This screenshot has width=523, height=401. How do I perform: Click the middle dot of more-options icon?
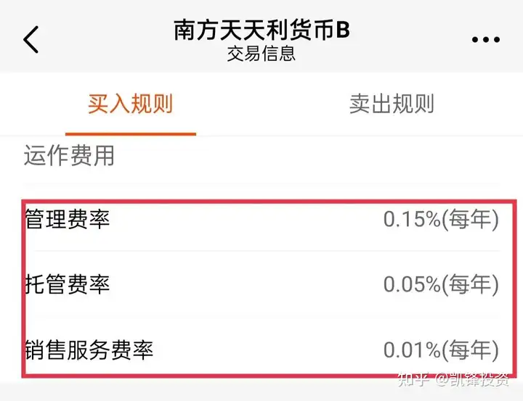coord(486,40)
